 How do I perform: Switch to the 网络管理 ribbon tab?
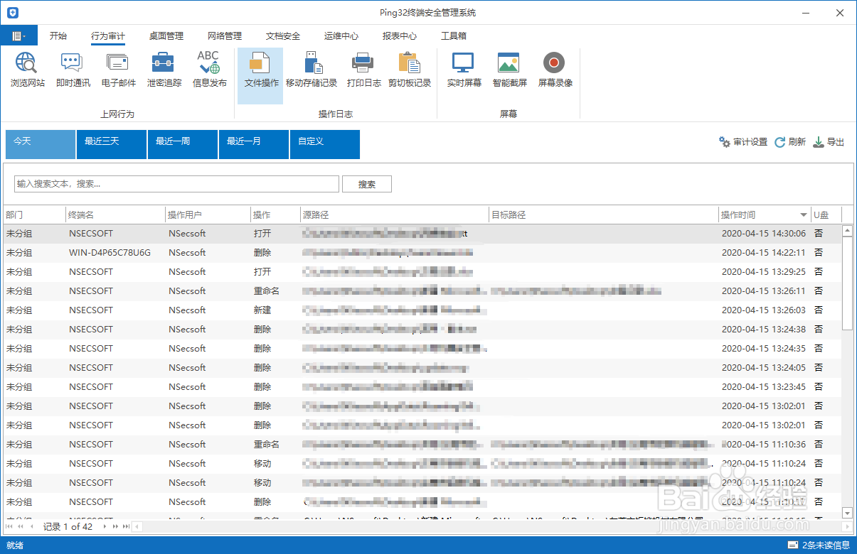pos(225,36)
